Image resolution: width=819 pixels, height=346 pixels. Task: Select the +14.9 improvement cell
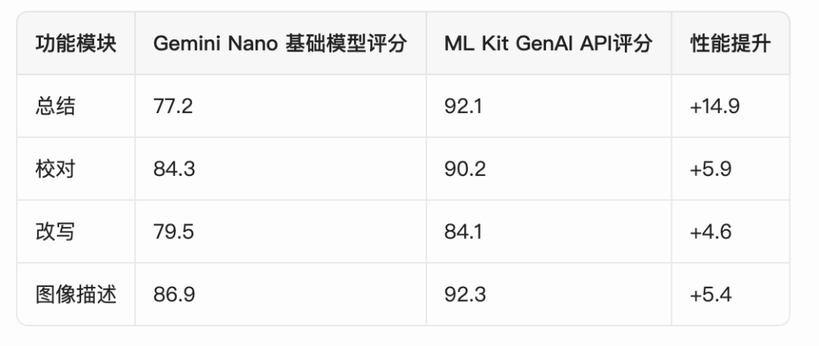pos(714,105)
